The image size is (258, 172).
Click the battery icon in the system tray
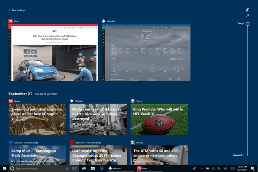pyautogui.click(x=207, y=168)
